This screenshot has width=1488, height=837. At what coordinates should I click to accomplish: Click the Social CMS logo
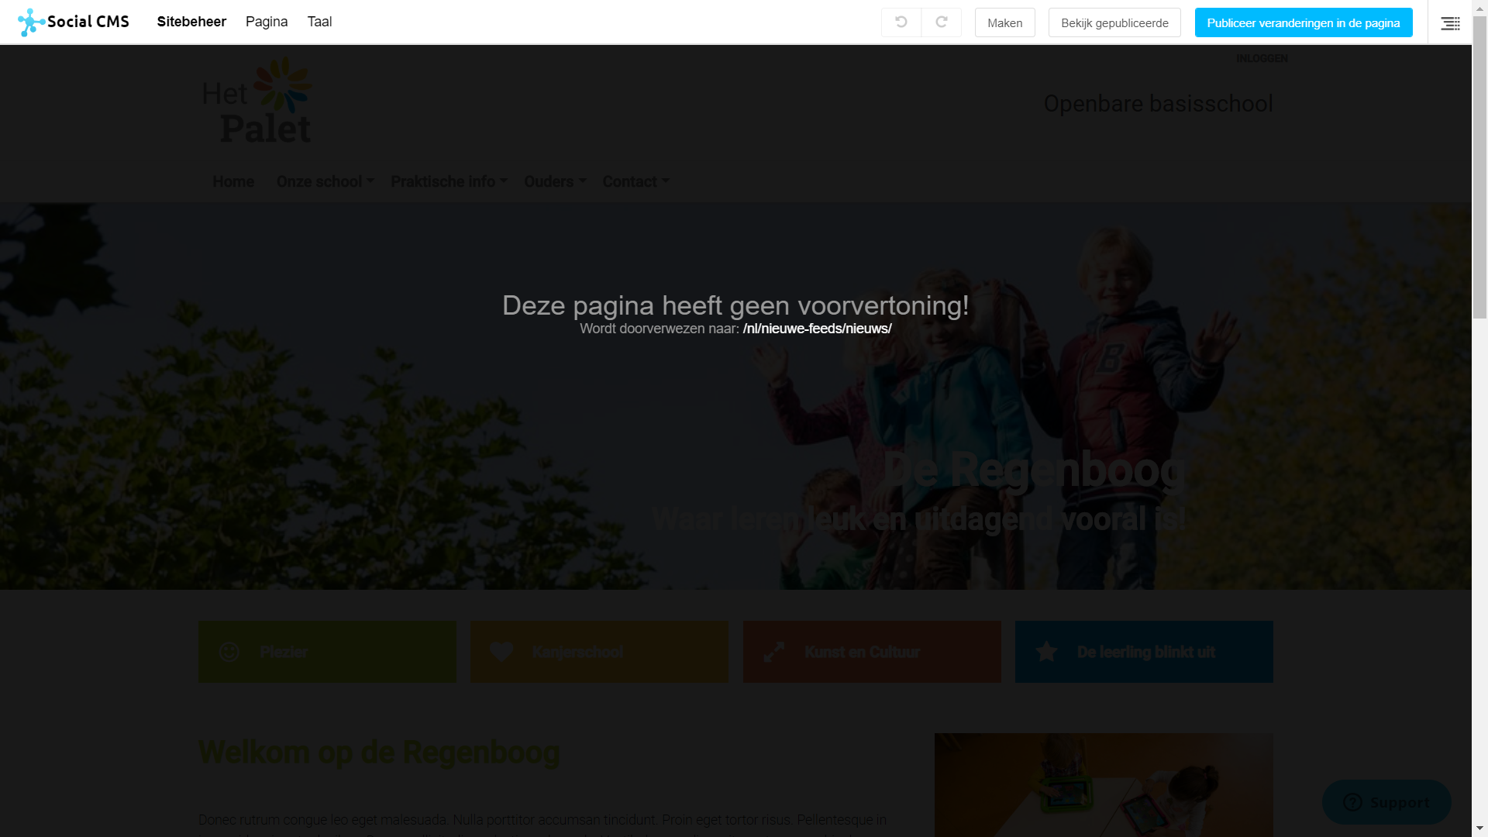tap(74, 22)
